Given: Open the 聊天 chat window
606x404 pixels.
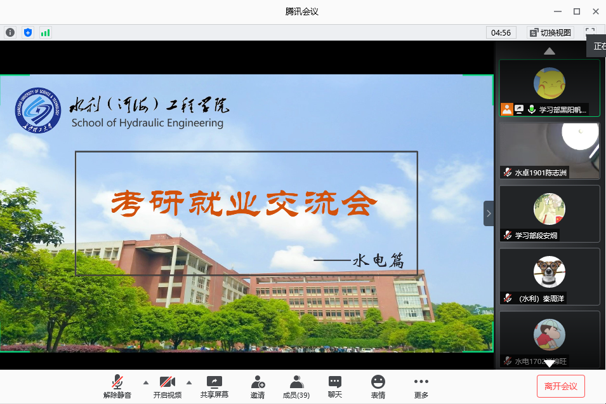Looking at the screenshot, I should click(334, 387).
